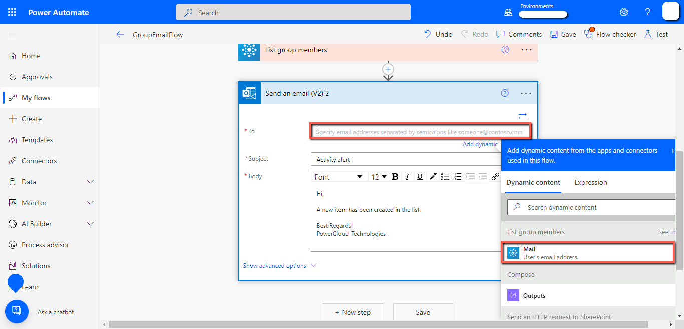Open Templates in the sidebar
The image size is (684, 329).
pyautogui.click(x=50, y=140)
